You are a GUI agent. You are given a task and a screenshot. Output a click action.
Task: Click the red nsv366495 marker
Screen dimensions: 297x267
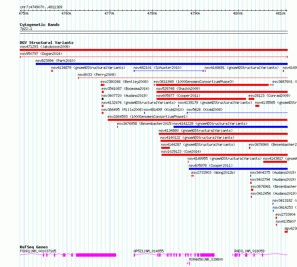coord(103,113)
